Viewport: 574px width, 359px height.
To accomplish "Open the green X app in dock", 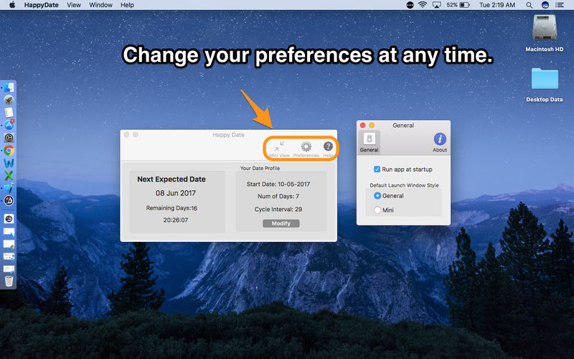I will [9, 175].
